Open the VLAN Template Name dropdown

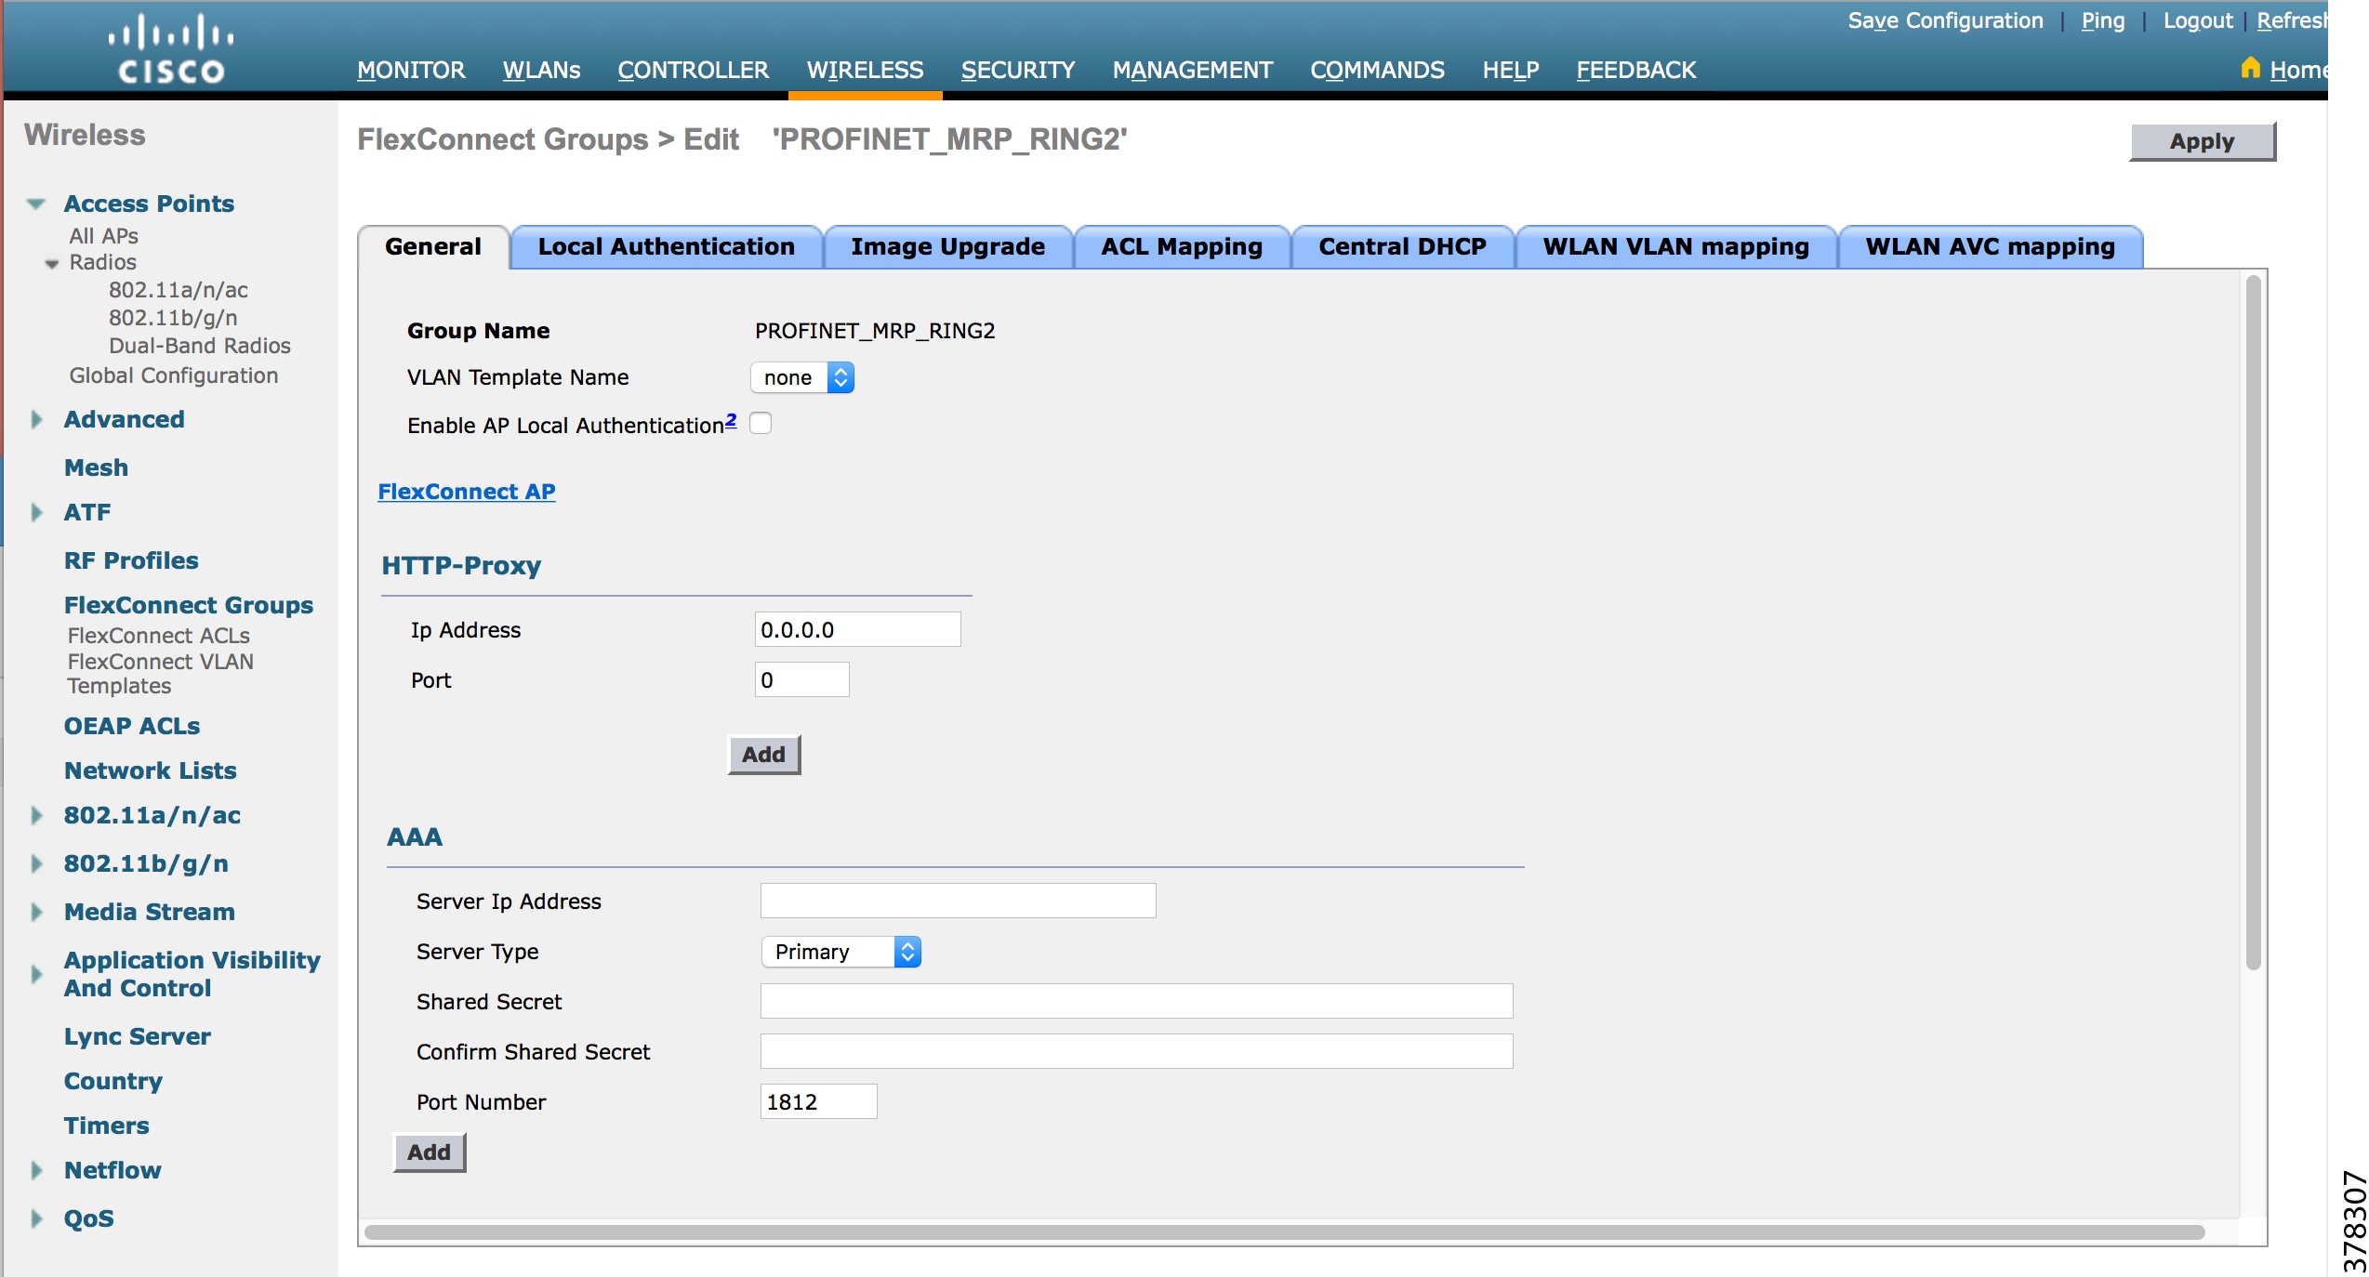pyautogui.click(x=802, y=377)
